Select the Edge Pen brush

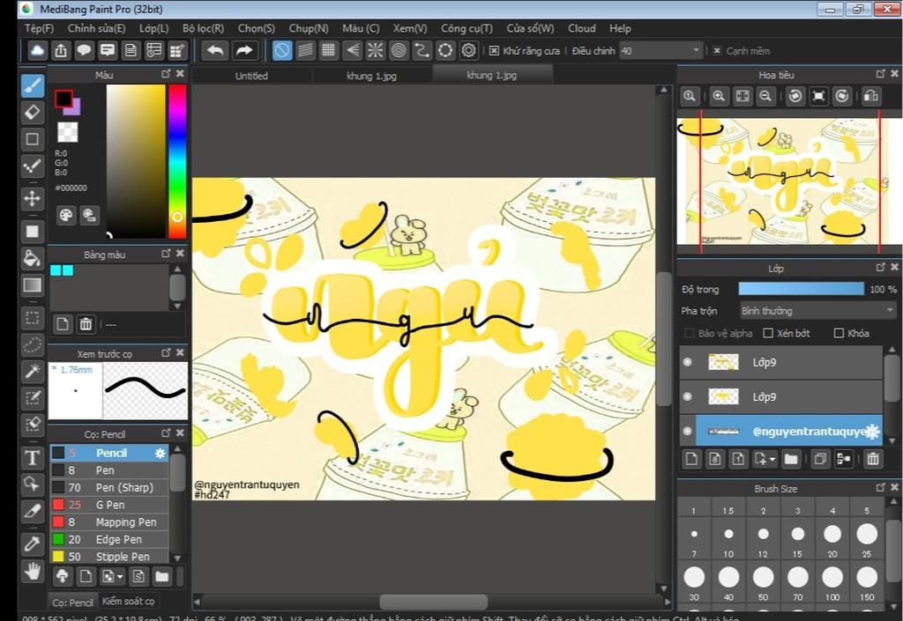coord(109,539)
